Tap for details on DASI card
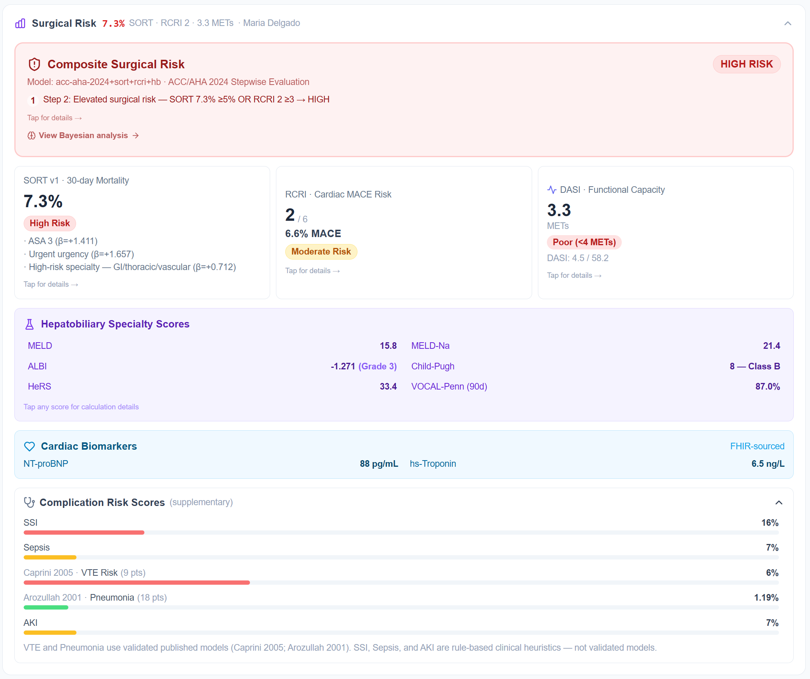This screenshot has width=810, height=679. point(574,275)
